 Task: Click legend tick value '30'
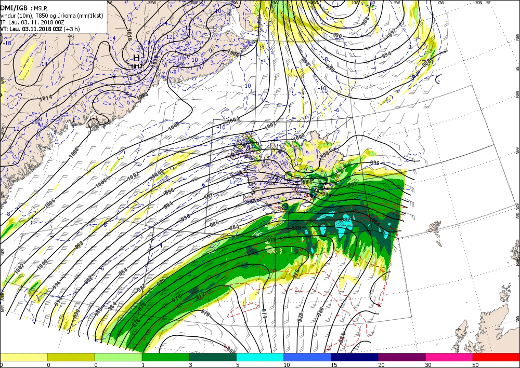[428, 365]
